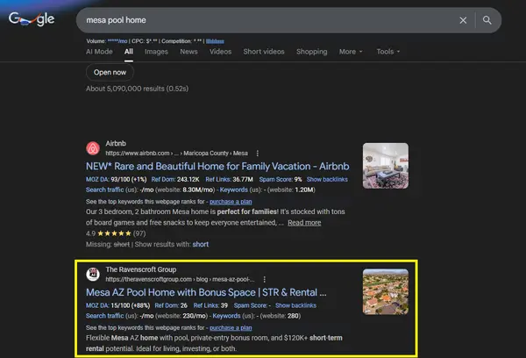The height and width of the screenshot is (358, 526).
Task: Select the All results tab
Action: (x=129, y=52)
